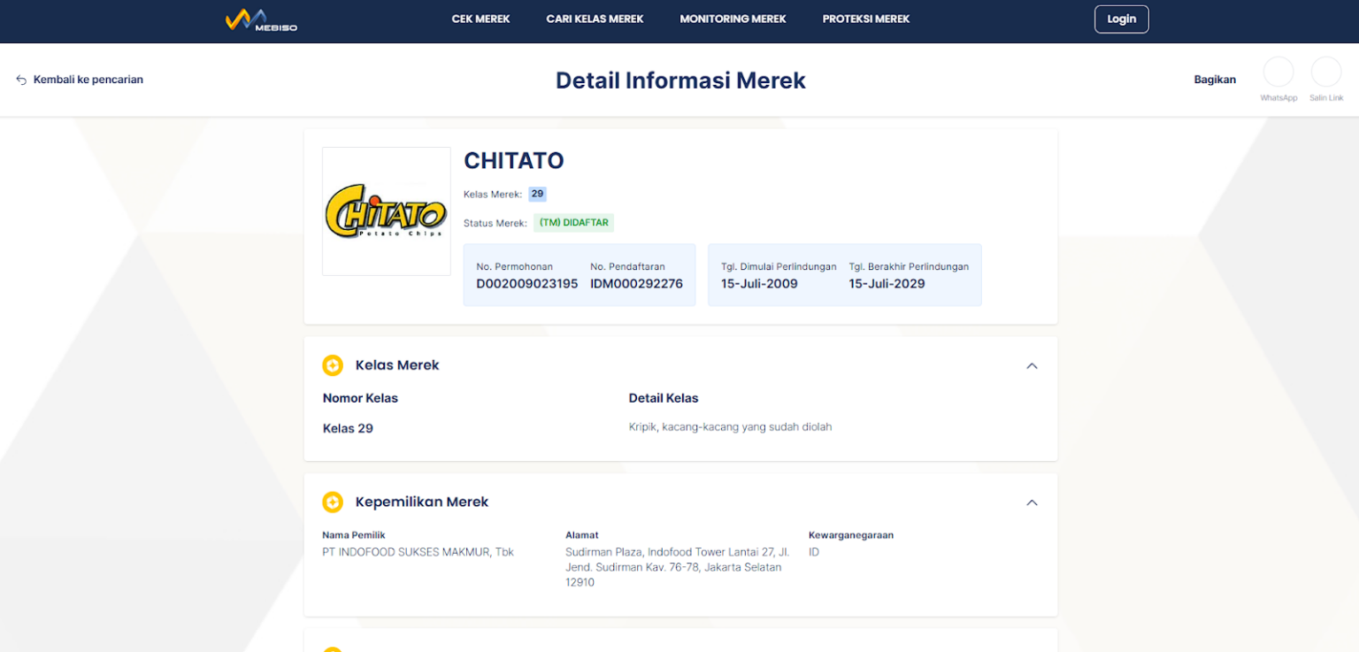
Task: Go to Cari Kelas Merek page
Action: (595, 19)
